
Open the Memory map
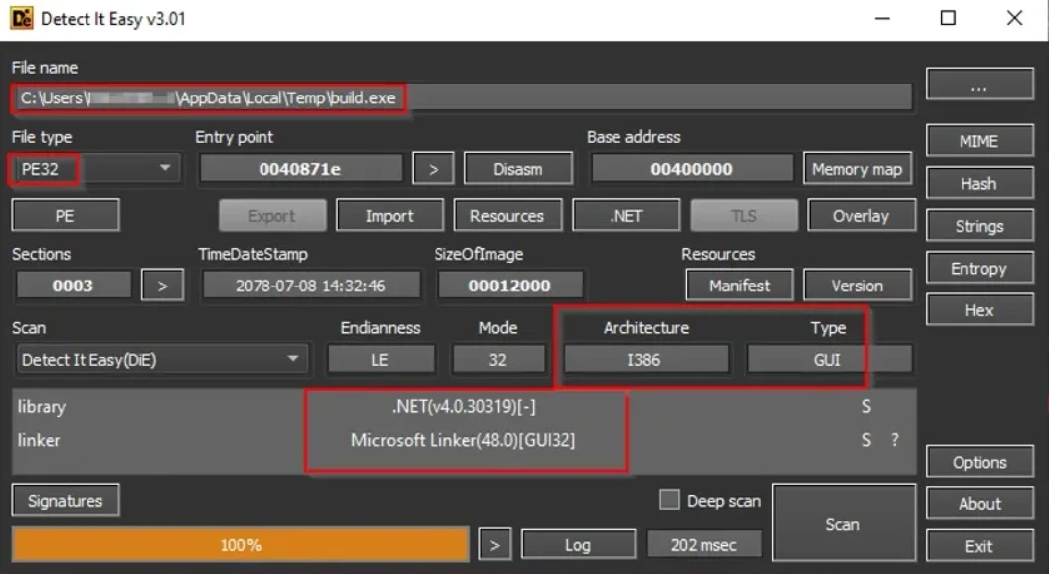856,169
